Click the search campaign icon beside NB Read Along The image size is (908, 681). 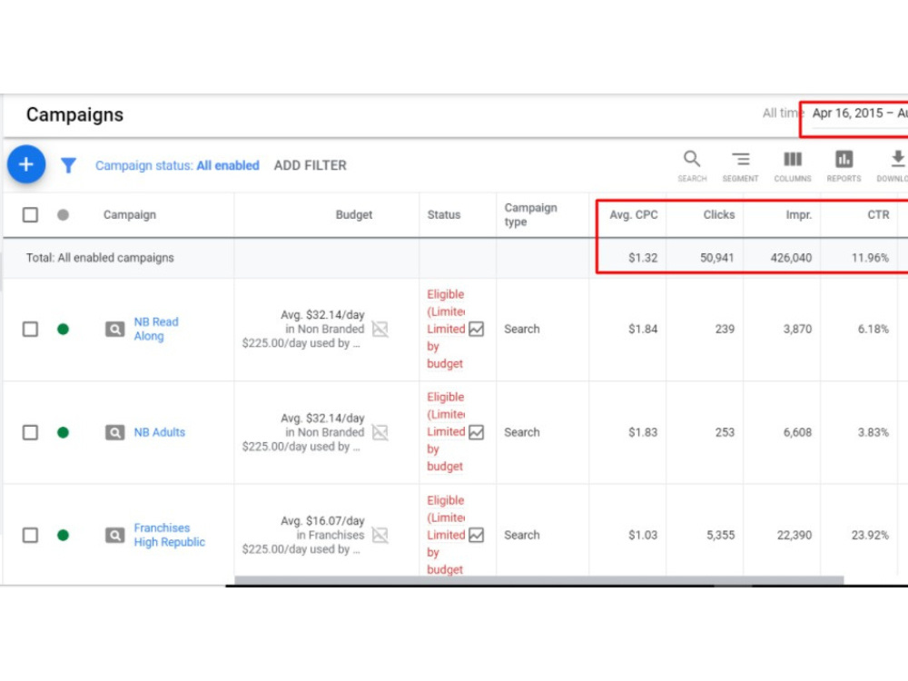coord(114,330)
